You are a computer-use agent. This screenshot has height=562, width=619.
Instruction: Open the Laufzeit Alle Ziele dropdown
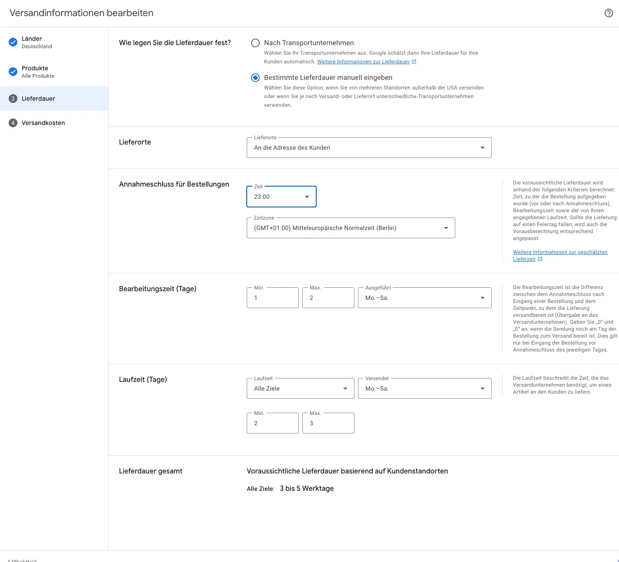(x=301, y=388)
